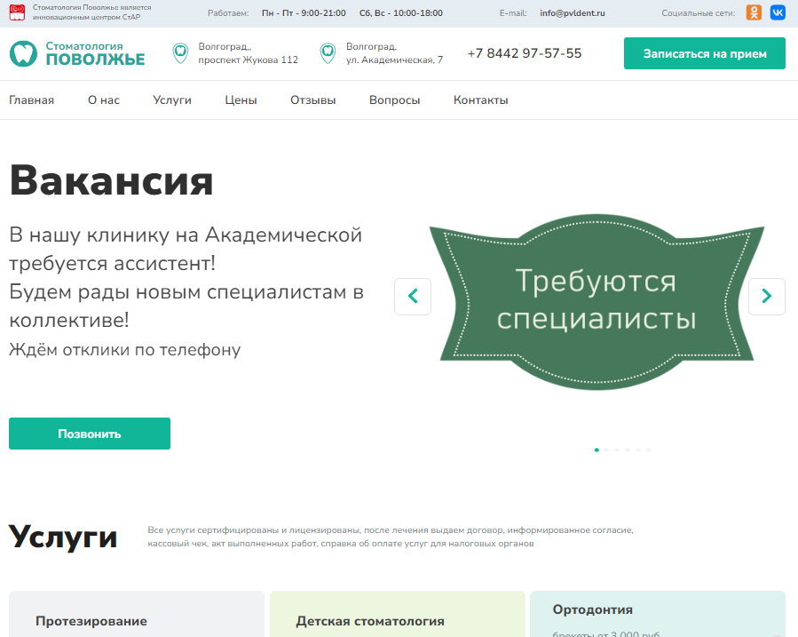Navigate to the Услуги menu section
798x637 pixels.
point(172,100)
